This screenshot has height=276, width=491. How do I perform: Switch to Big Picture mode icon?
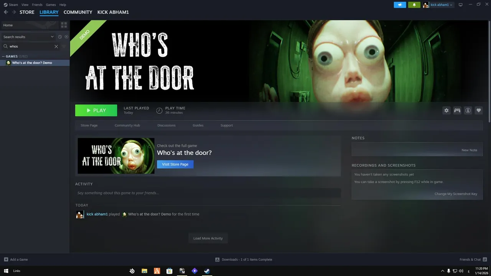pyautogui.click(x=461, y=5)
